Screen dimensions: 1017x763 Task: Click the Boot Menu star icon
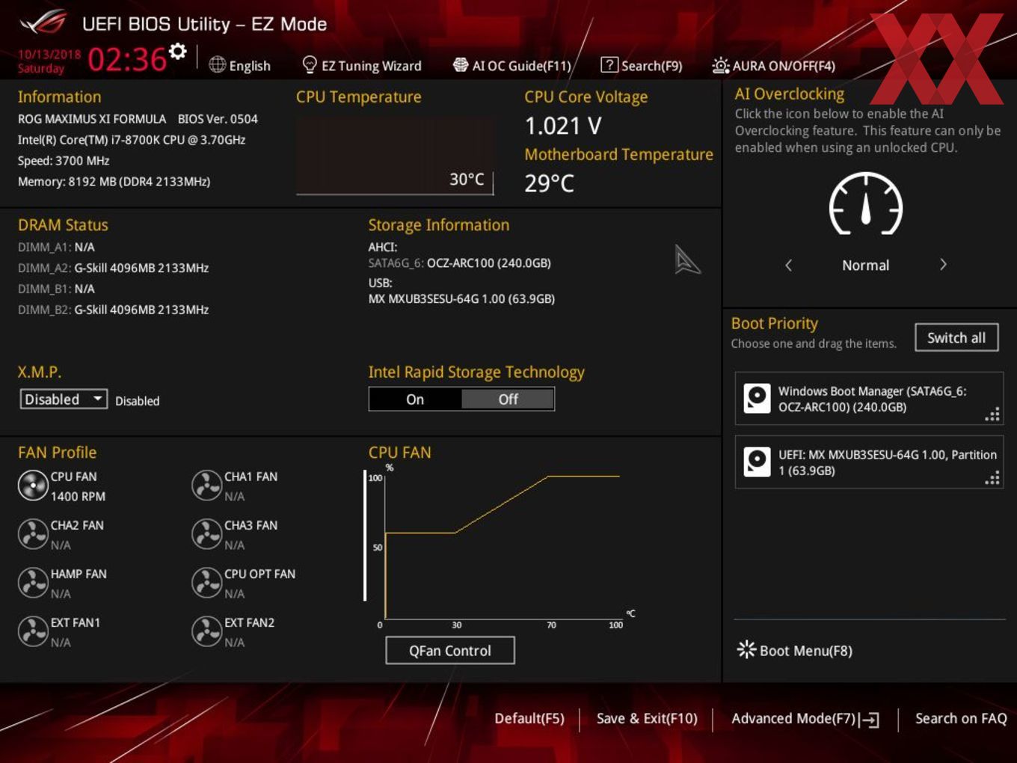click(746, 649)
